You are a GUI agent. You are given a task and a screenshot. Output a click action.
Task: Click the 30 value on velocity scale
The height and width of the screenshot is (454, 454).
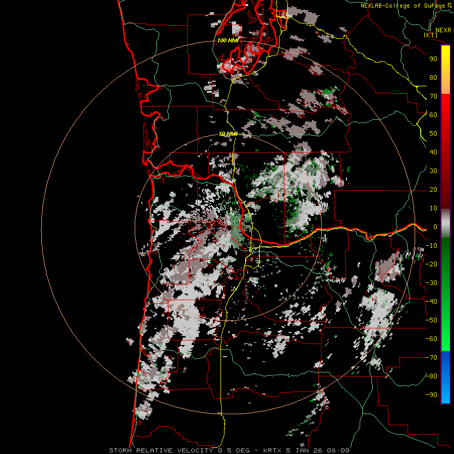tap(433, 171)
